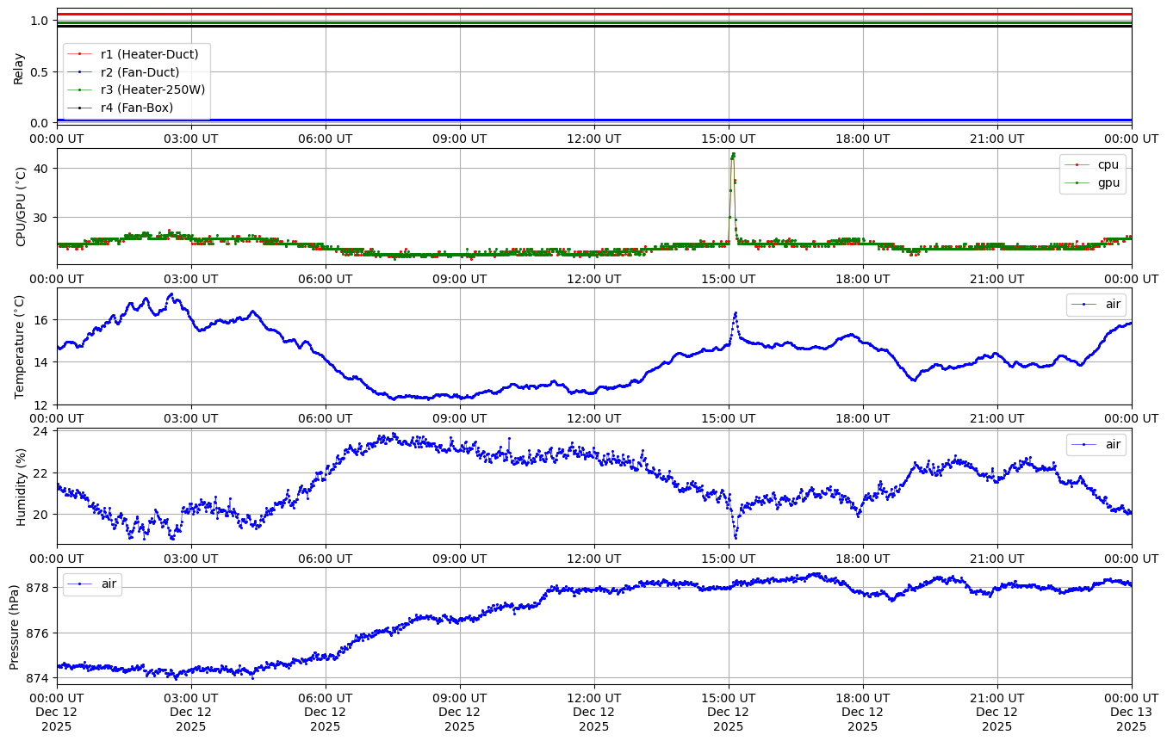1167x741 pixels.
Task: Click the 878 tick on Pressure axis
Action: (x=40, y=588)
